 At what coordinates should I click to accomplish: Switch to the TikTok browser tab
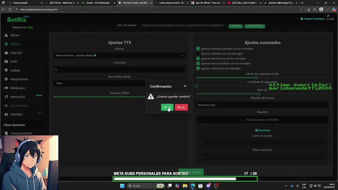click(x=62, y=3)
